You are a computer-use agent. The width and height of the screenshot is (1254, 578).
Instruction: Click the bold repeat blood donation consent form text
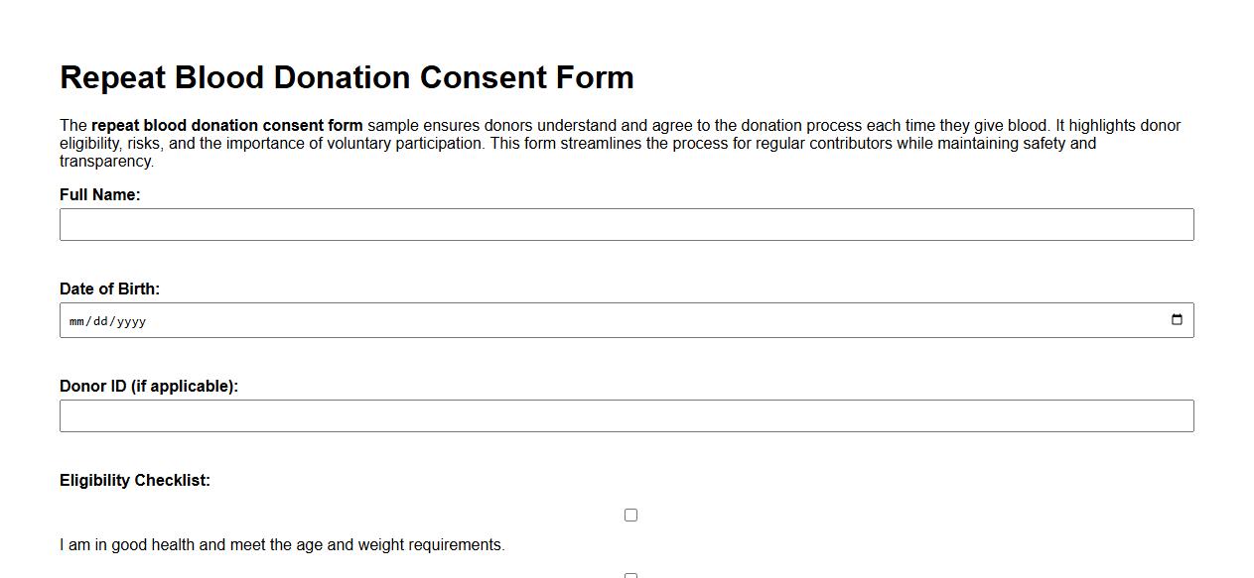pos(225,125)
